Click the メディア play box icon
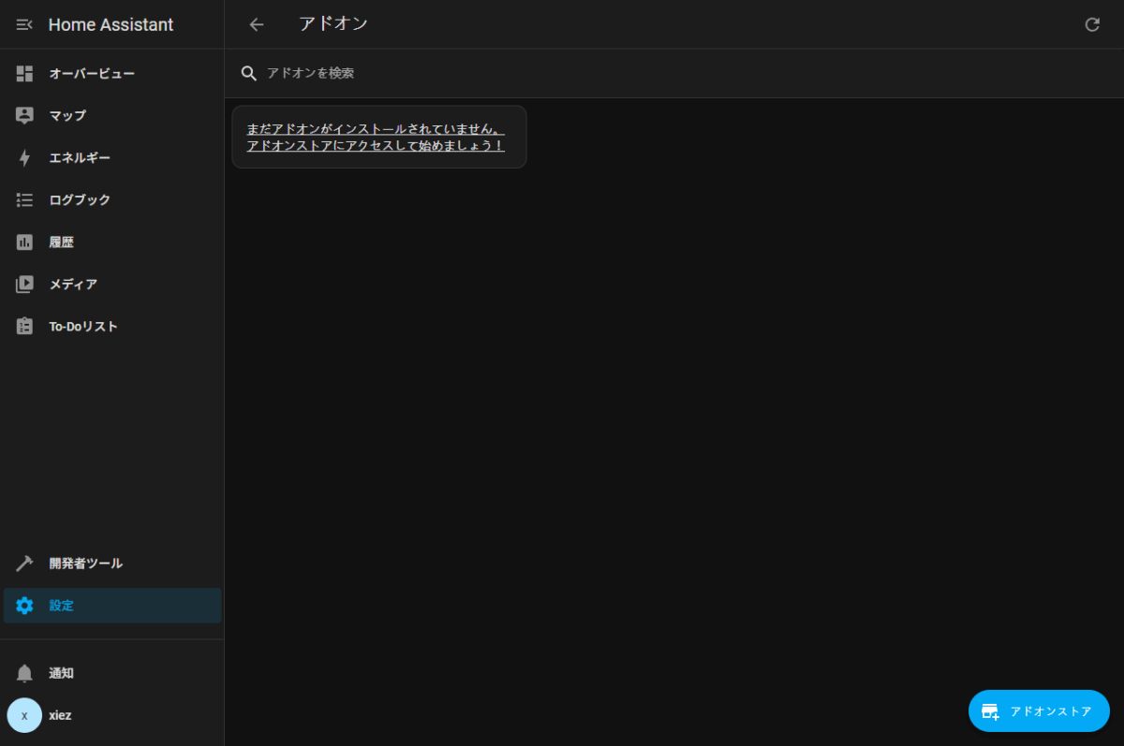Screen dimensions: 1124x746 (25, 284)
